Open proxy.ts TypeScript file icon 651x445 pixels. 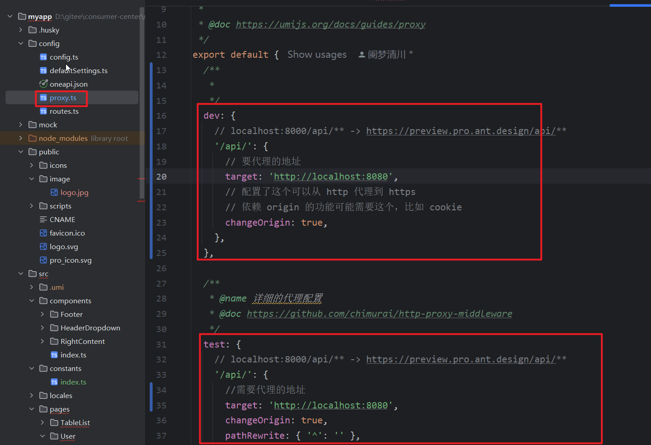pyautogui.click(x=43, y=98)
